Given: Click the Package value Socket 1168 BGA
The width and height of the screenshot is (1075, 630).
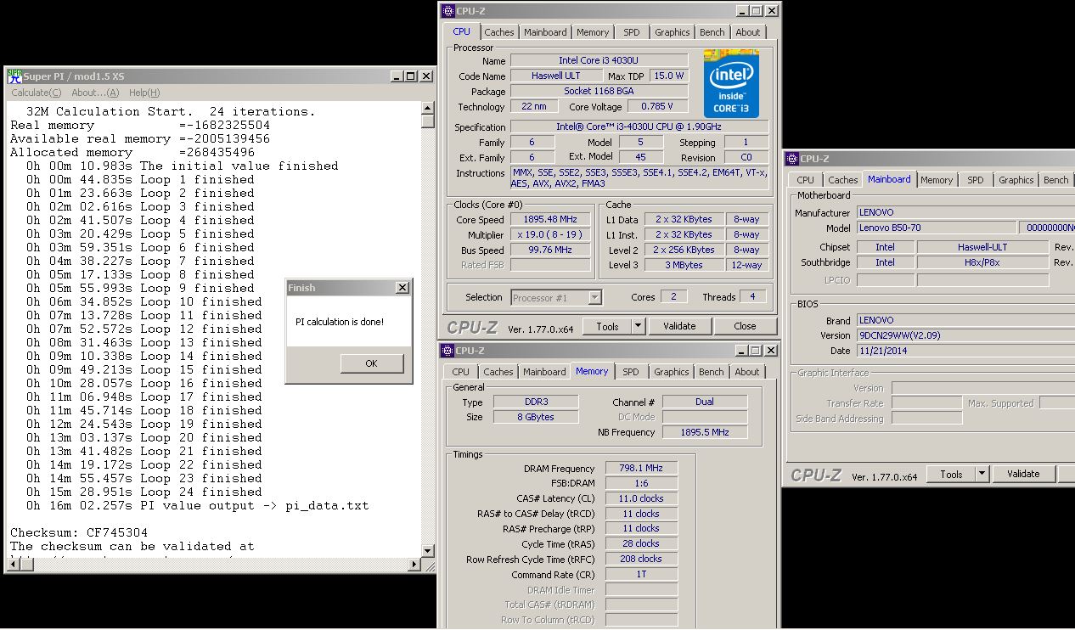Looking at the screenshot, I should click(599, 91).
